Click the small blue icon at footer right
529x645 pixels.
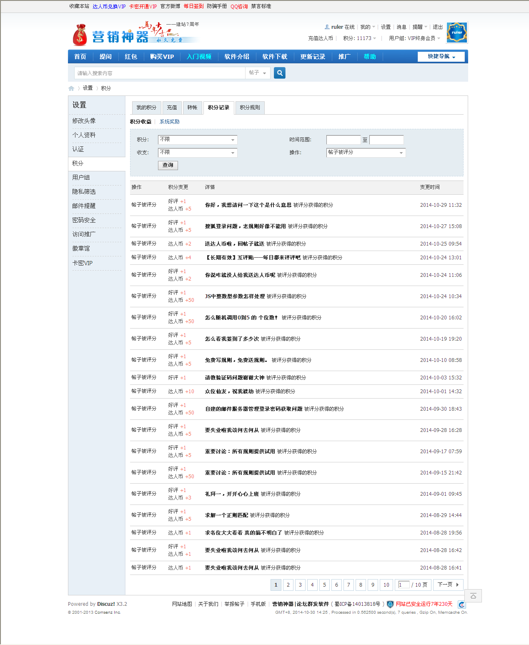pos(461,605)
